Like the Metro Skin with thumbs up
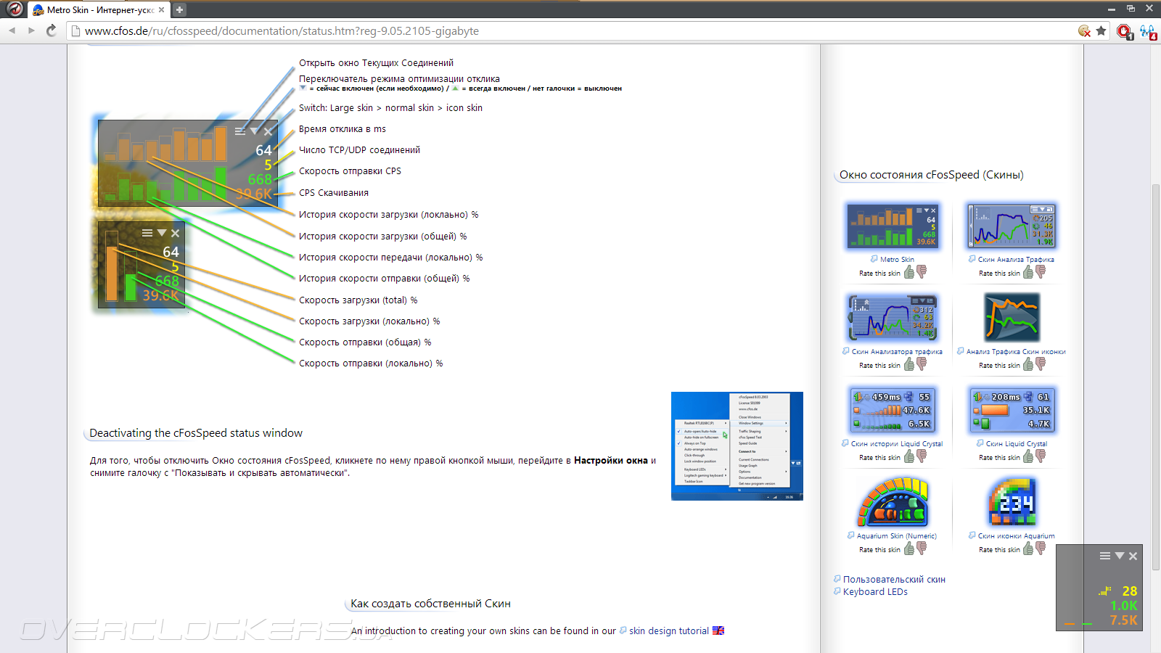The height and width of the screenshot is (653, 1161). [x=909, y=272]
